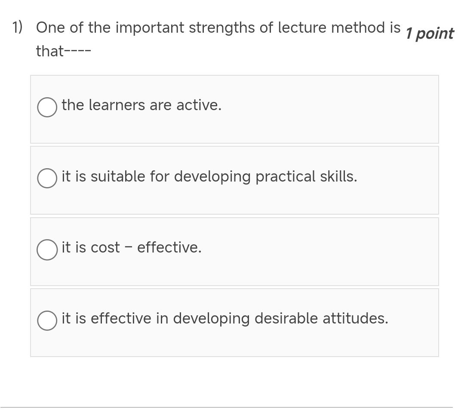
Task: Select the radio button for "it is effective in developing desirable attitudes."
Action: tap(47, 320)
